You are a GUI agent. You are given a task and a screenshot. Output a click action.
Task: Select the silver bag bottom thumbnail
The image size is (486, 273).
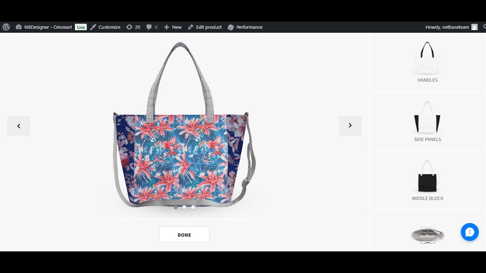(x=428, y=235)
